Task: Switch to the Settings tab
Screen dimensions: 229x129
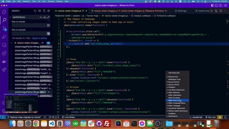Action: pyautogui.click(x=181, y=11)
